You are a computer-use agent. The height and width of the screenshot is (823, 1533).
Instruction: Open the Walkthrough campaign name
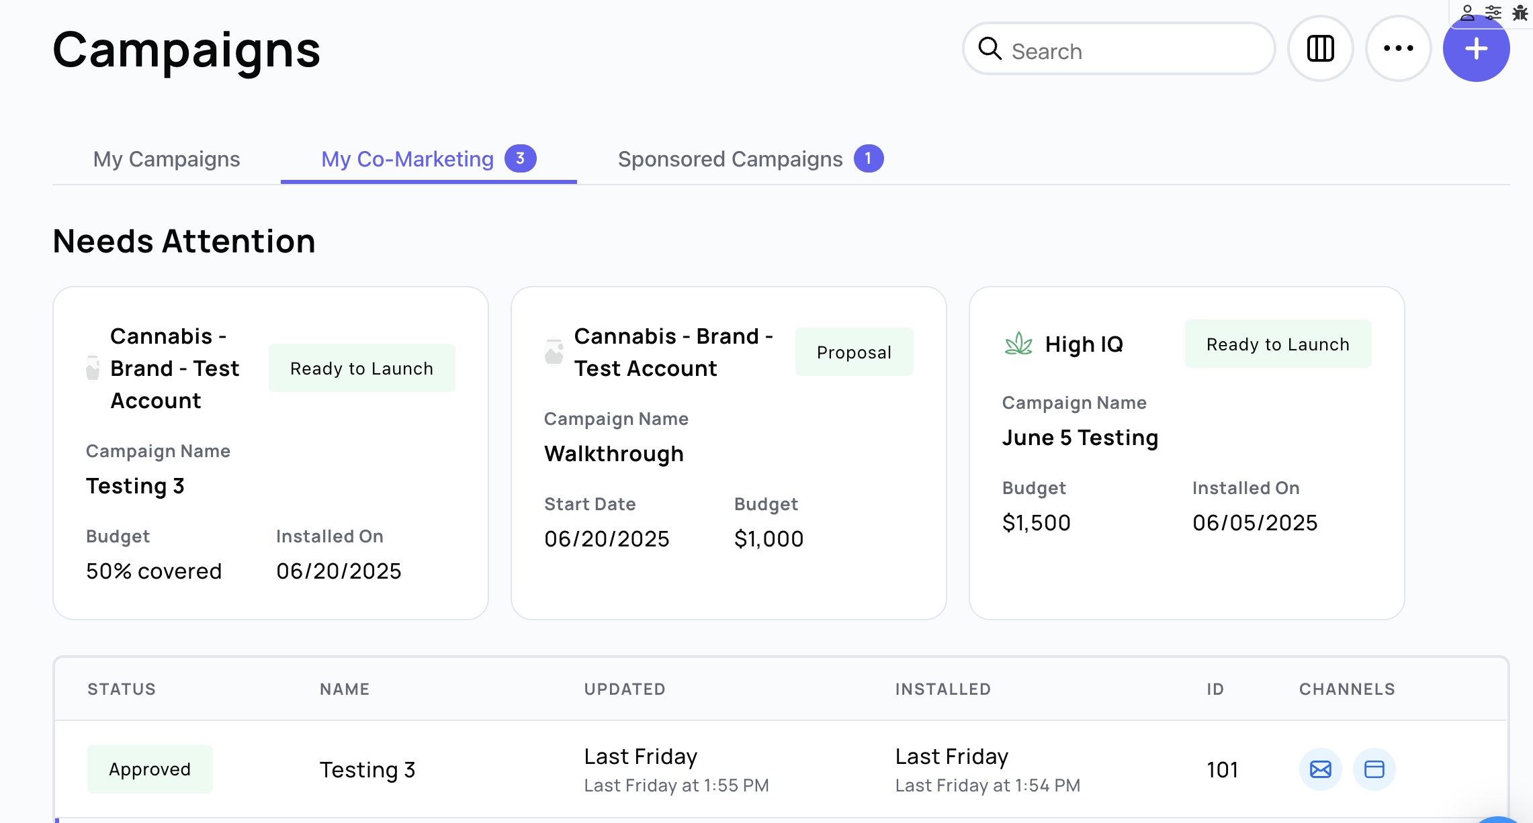pyautogui.click(x=614, y=453)
